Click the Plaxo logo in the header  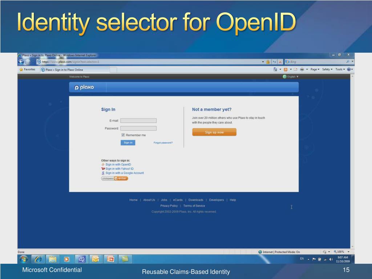click(x=84, y=87)
